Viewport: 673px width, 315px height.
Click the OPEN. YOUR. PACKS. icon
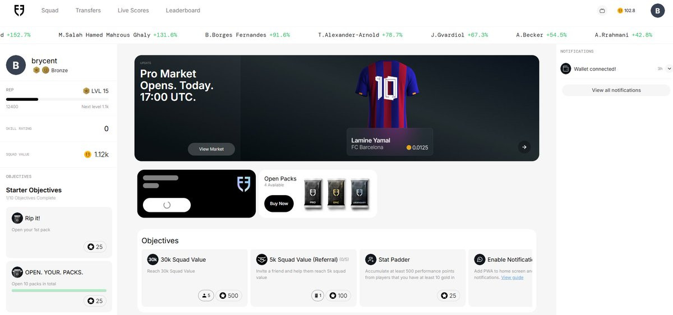(17, 272)
